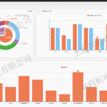
Task: Click the orange bar for 成都
Action: pyautogui.click(x=97, y=44)
